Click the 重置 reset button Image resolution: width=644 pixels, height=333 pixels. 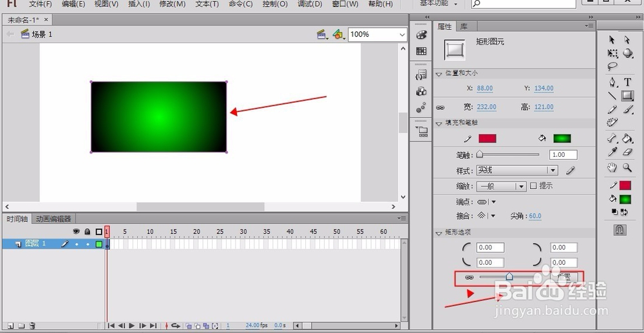coord(563,278)
